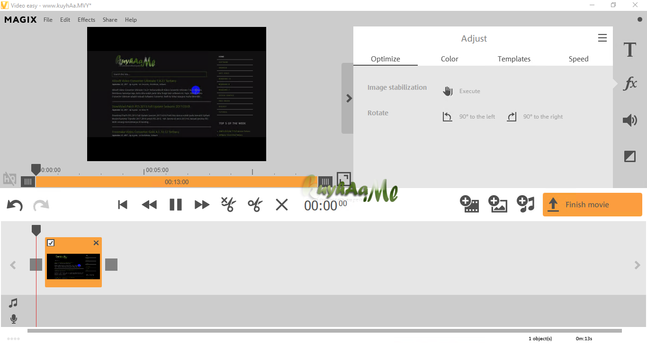Click the transition box before the clip

tap(36, 265)
